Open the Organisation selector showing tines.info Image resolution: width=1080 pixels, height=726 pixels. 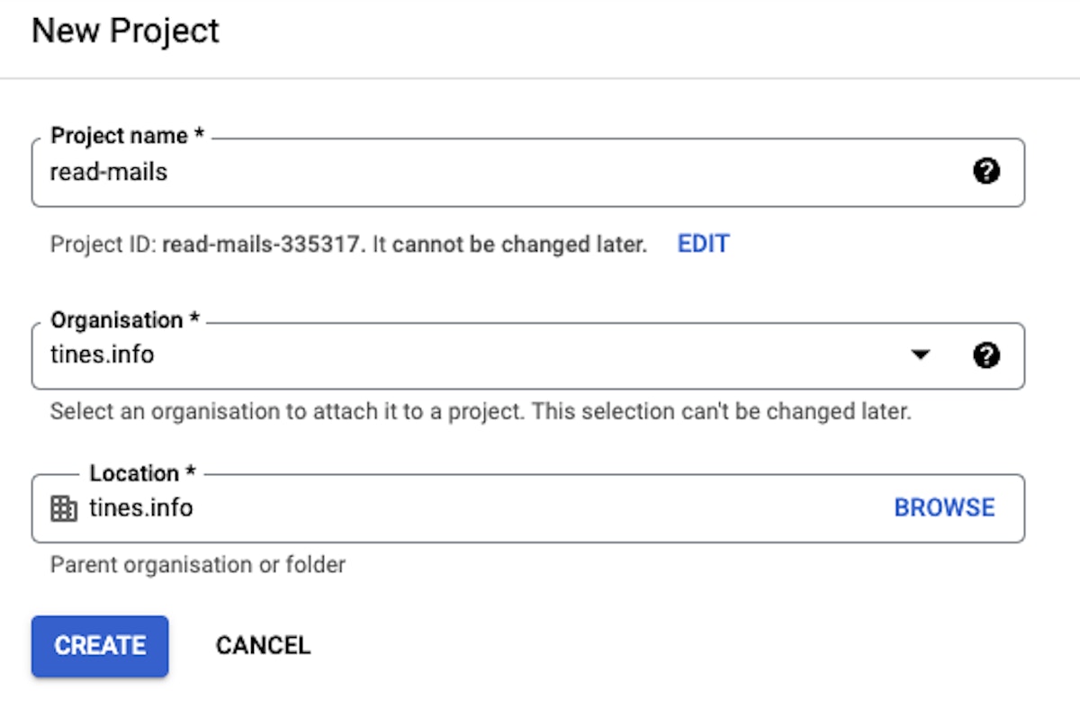(450, 356)
